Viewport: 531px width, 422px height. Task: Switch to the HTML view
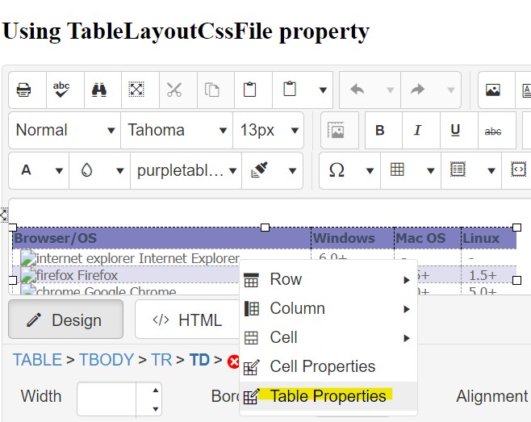click(187, 320)
